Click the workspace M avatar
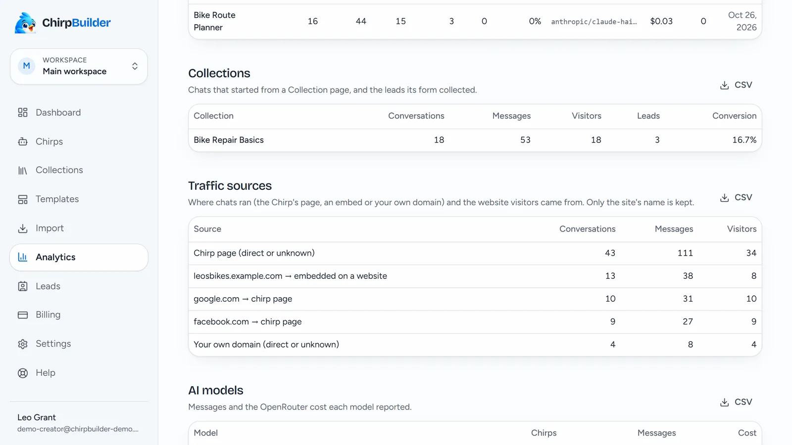This screenshot has width=792, height=445. pos(27,66)
